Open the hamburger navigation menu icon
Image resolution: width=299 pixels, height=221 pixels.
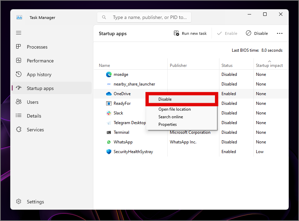pos(19,33)
